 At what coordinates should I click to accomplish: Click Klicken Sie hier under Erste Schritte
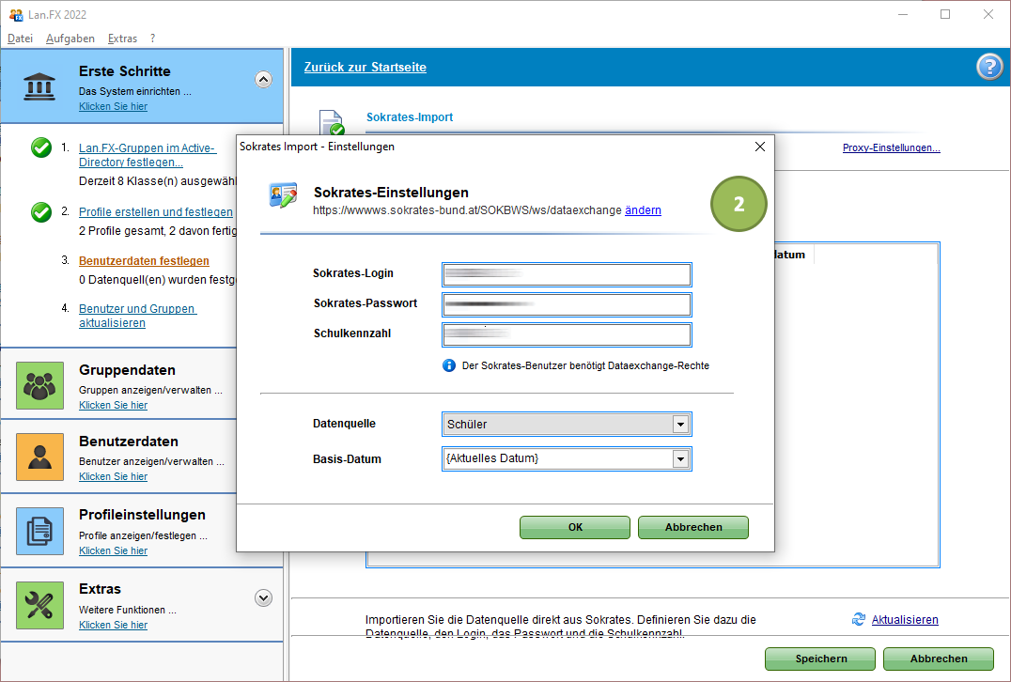113,106
